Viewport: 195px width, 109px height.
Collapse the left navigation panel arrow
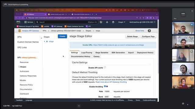[41, 38]
